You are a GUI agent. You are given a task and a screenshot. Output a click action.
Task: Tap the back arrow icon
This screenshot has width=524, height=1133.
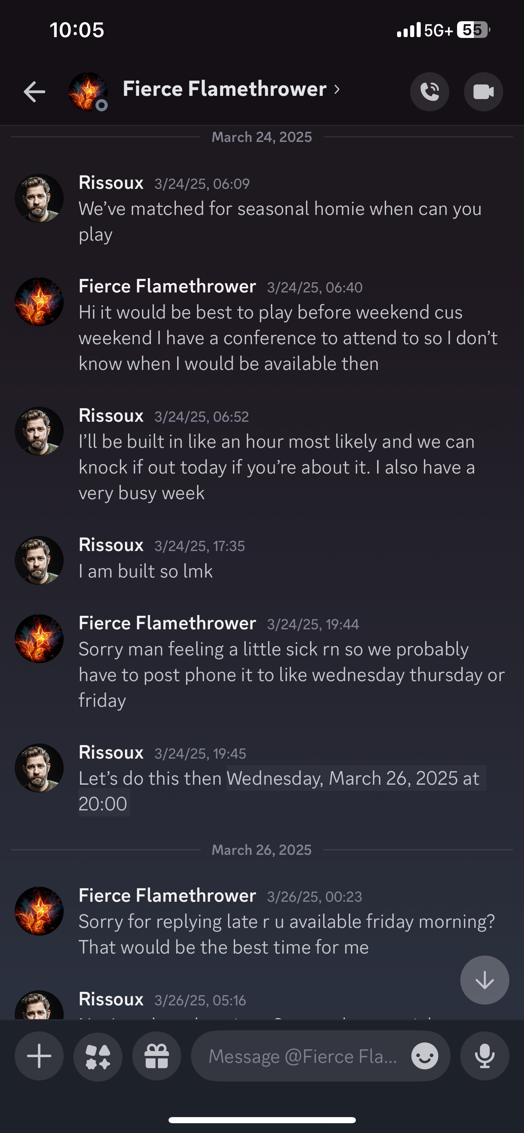pyautogui.click(x=34, y=91)
